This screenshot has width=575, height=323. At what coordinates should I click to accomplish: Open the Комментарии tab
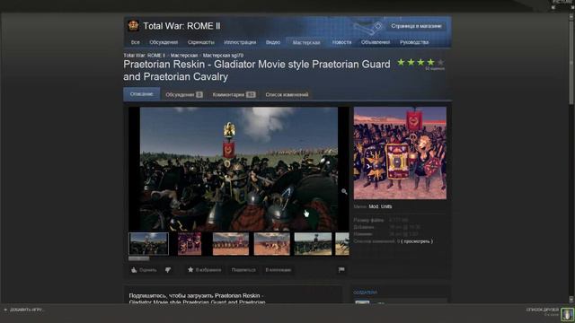(234, 94)
